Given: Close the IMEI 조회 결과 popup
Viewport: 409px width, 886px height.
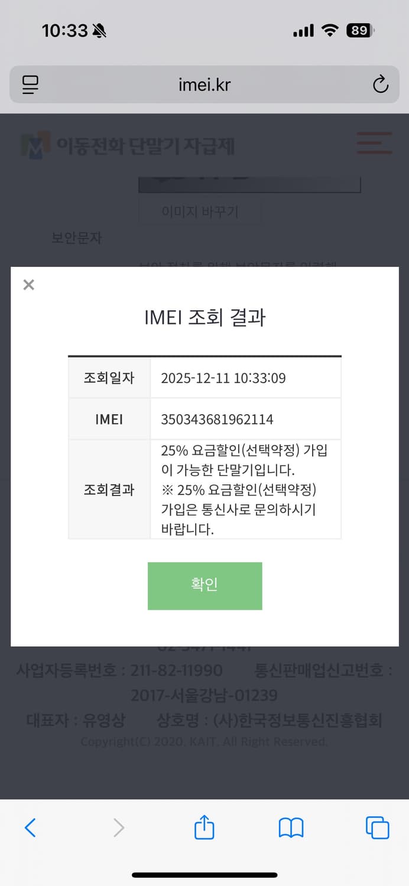Looking at the screenshot, I should click(28, 285).
